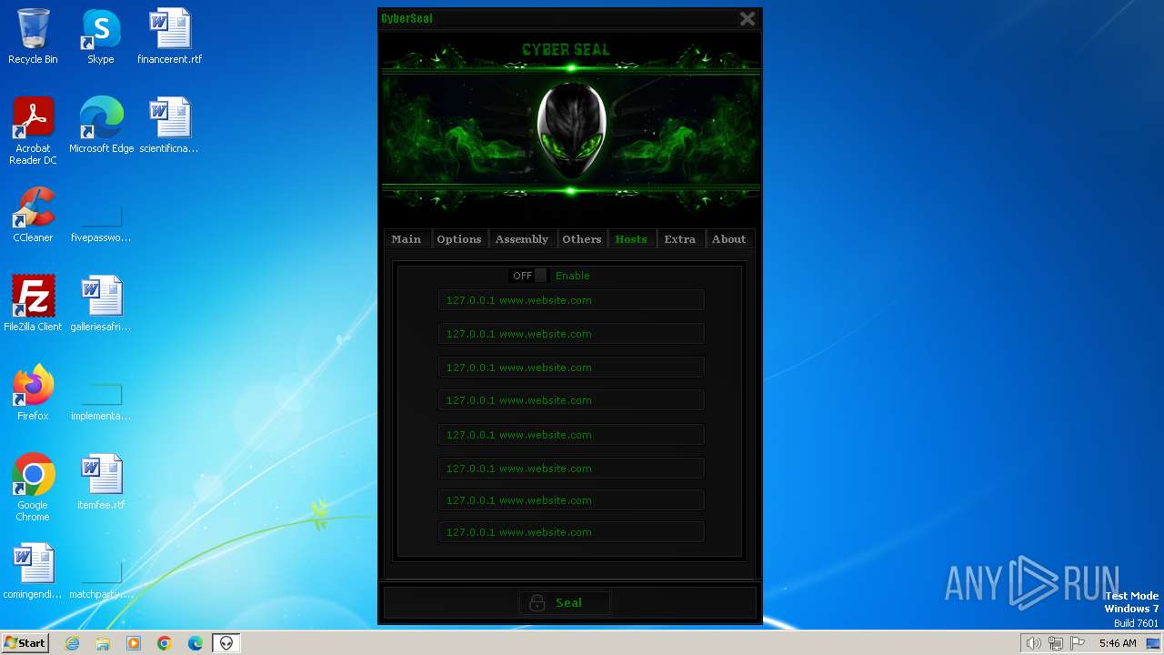Select the Hosts tab
Screen dimensions: 1164x655
pos(631,239)
